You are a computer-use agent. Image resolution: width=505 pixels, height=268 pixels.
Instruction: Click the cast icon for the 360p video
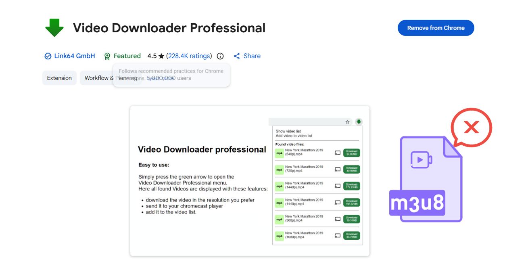[338, 219]
